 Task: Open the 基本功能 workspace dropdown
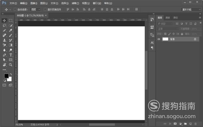pyautogui.click(x=191, y=9)
